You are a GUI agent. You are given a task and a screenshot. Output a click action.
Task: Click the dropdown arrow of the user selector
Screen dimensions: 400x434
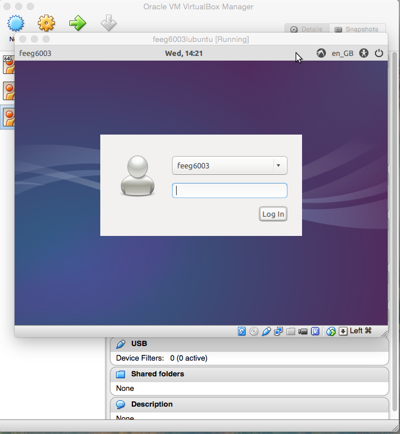tap(278, 165)
